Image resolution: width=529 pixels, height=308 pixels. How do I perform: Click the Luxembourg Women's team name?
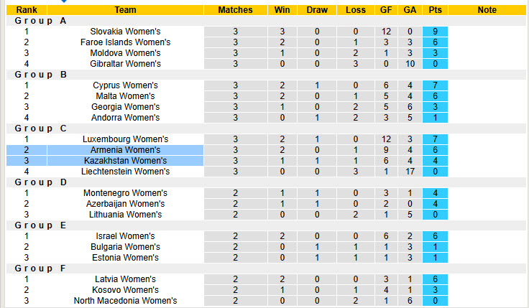coord(125,139)
